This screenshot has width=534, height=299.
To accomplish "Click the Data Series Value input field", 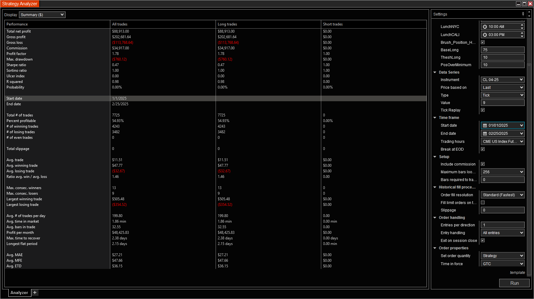I will tap(503, 103).
